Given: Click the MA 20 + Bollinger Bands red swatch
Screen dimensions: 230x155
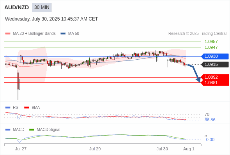Looking at the screenshot, I should [x=8, y=34].
